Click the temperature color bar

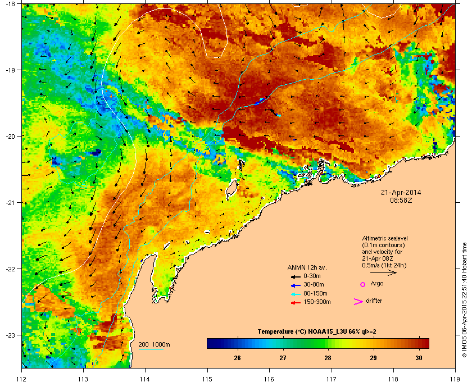tap(318, 343)
